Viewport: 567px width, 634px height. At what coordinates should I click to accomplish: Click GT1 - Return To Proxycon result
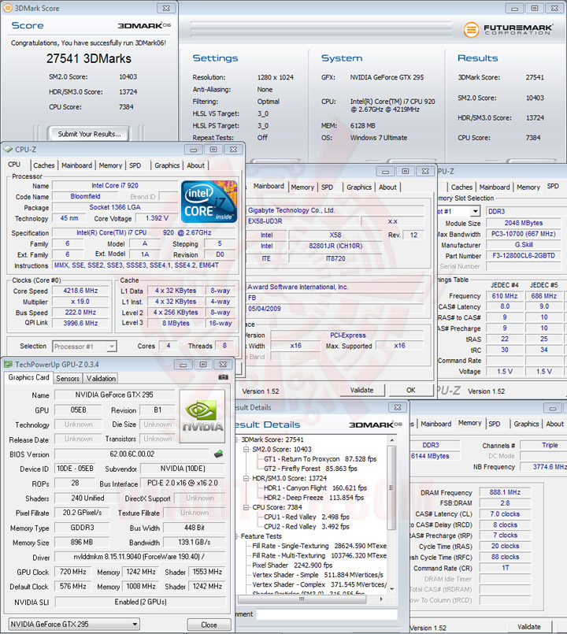(320, 459)
